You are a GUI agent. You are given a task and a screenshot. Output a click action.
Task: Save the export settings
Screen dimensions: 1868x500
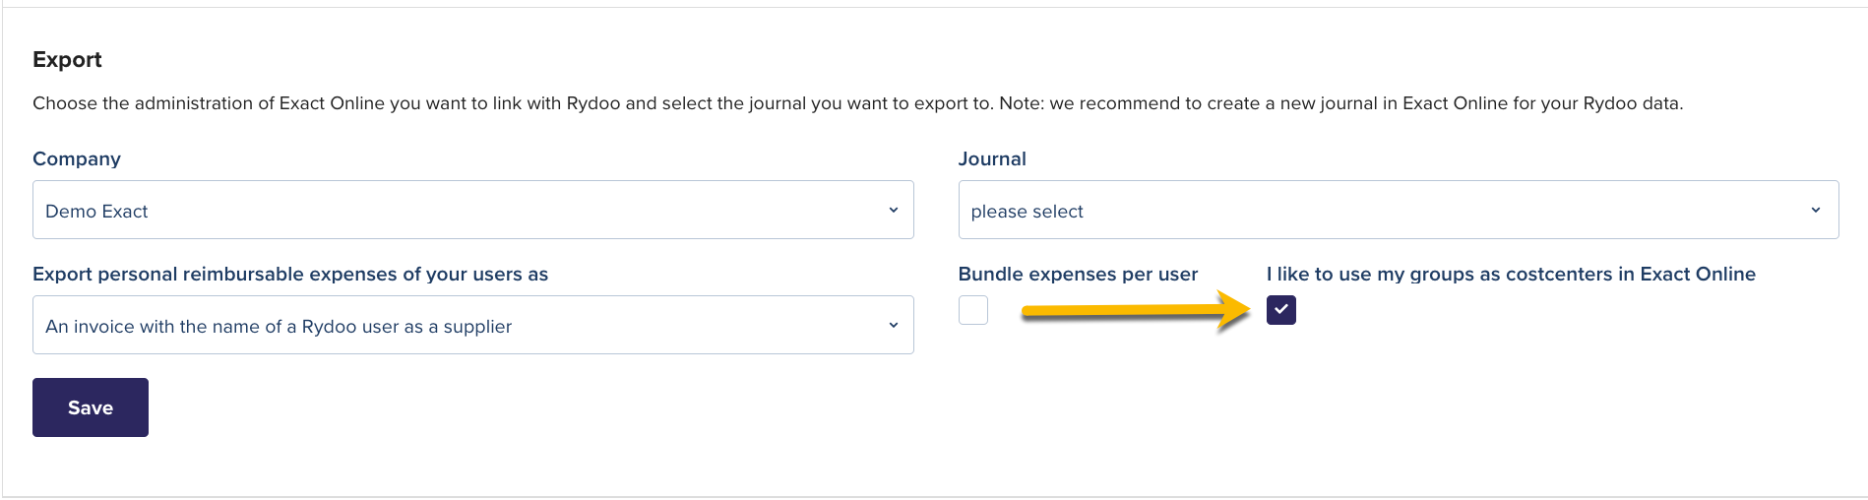[x=91, y=407]
